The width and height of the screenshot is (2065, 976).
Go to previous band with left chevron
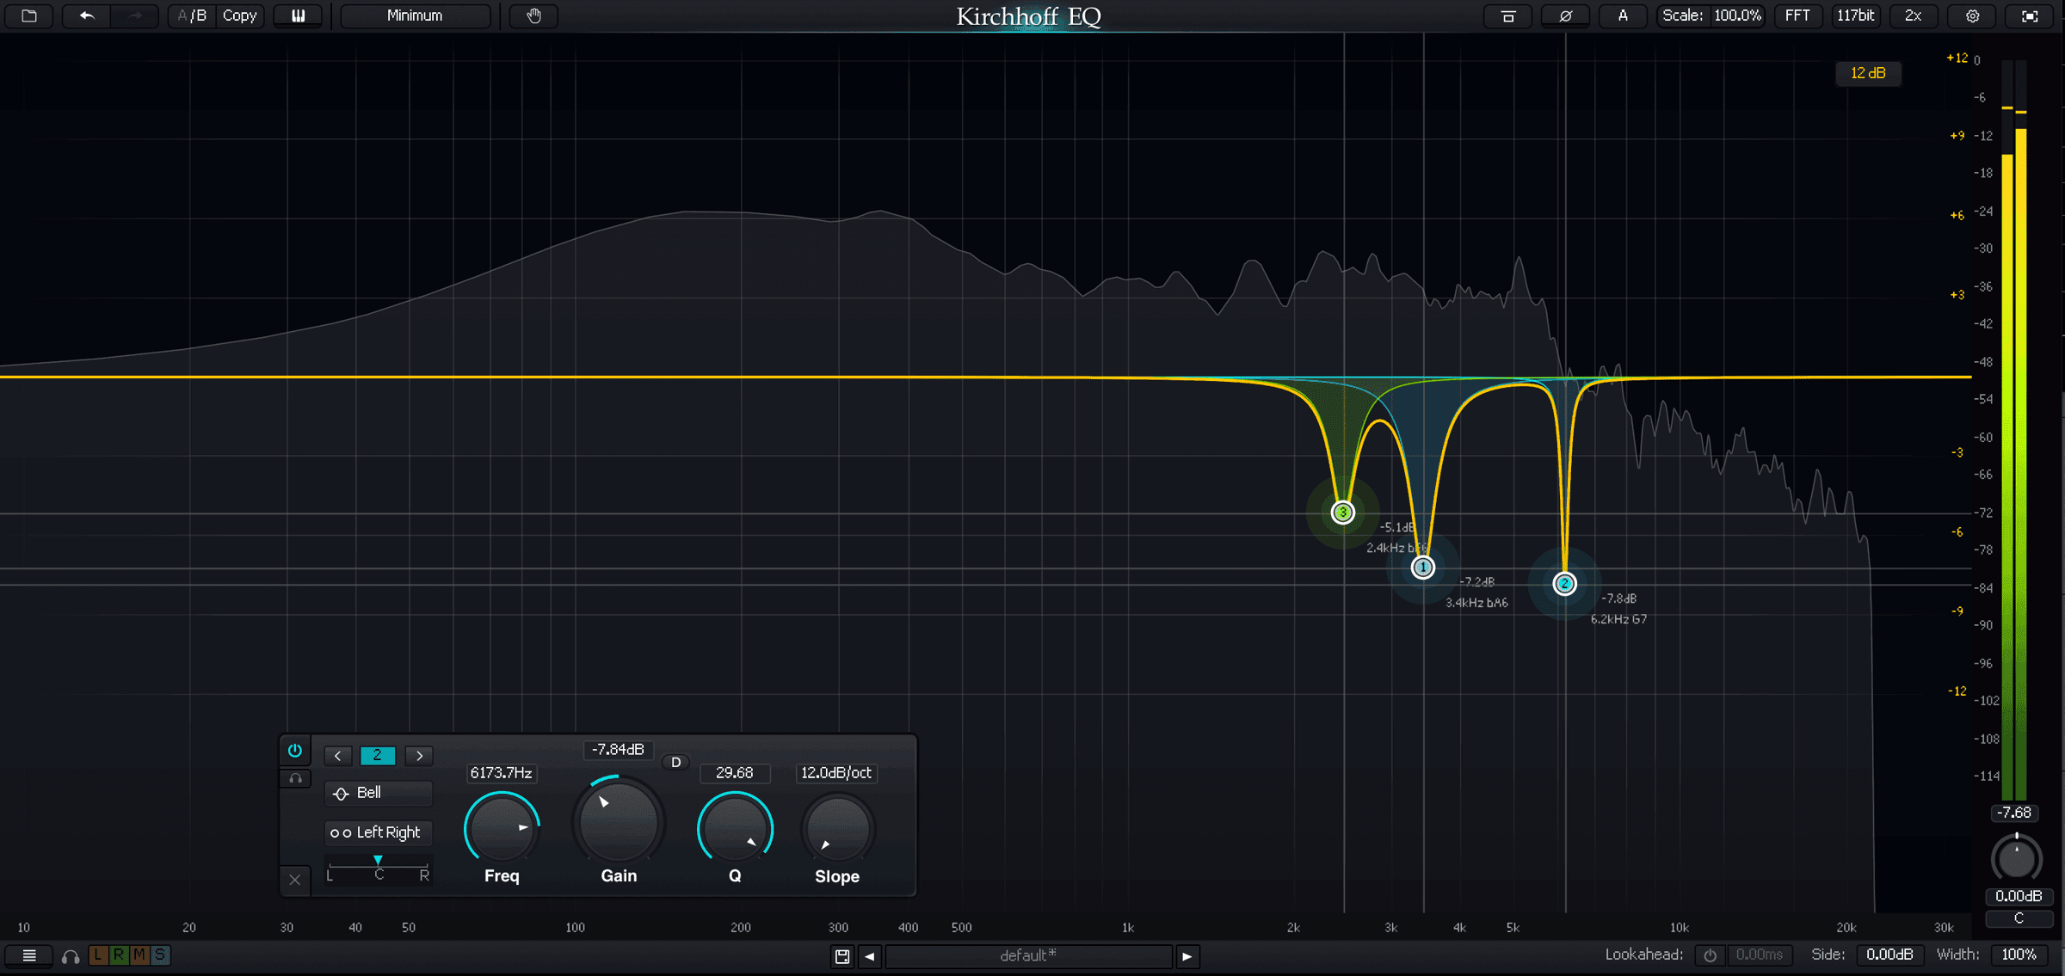coord(338,756)
